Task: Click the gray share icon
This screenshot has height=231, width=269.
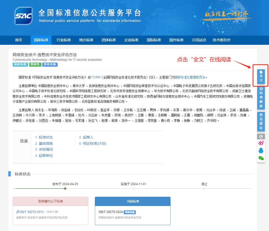Action: (261, 136)
